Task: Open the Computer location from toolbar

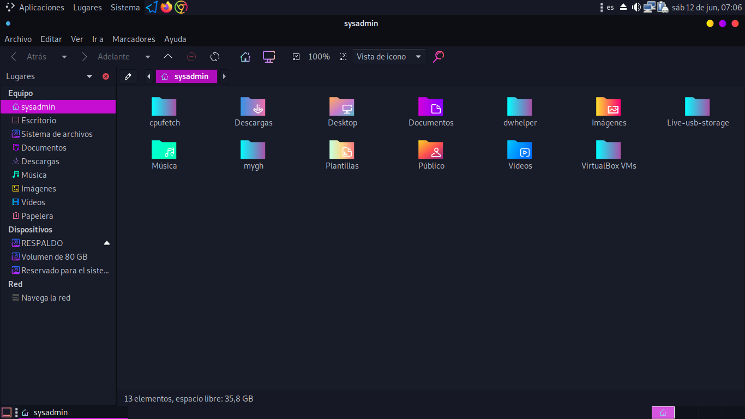Action: (268, 57)
